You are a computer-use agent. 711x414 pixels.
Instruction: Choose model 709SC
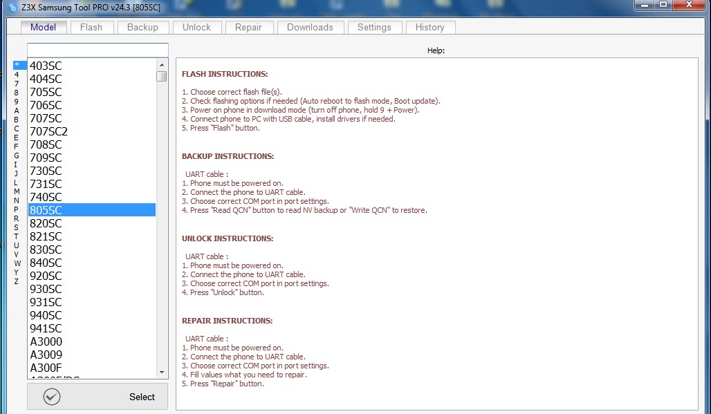click(x=91, y=158)
